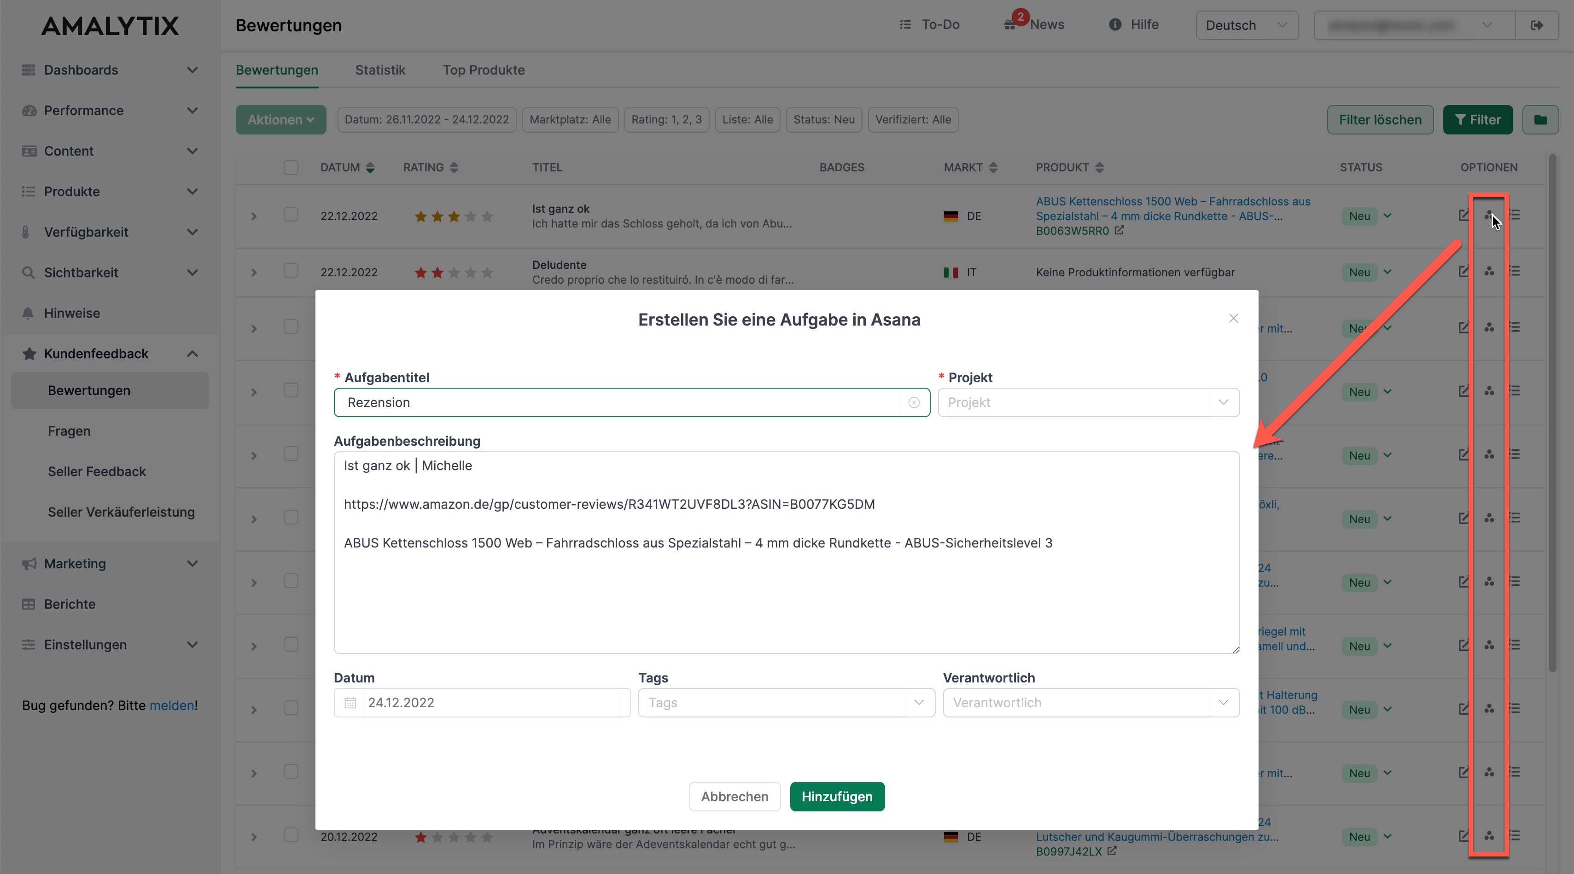
Task: Open list icon in the Deludente row
Action: 1515,271
